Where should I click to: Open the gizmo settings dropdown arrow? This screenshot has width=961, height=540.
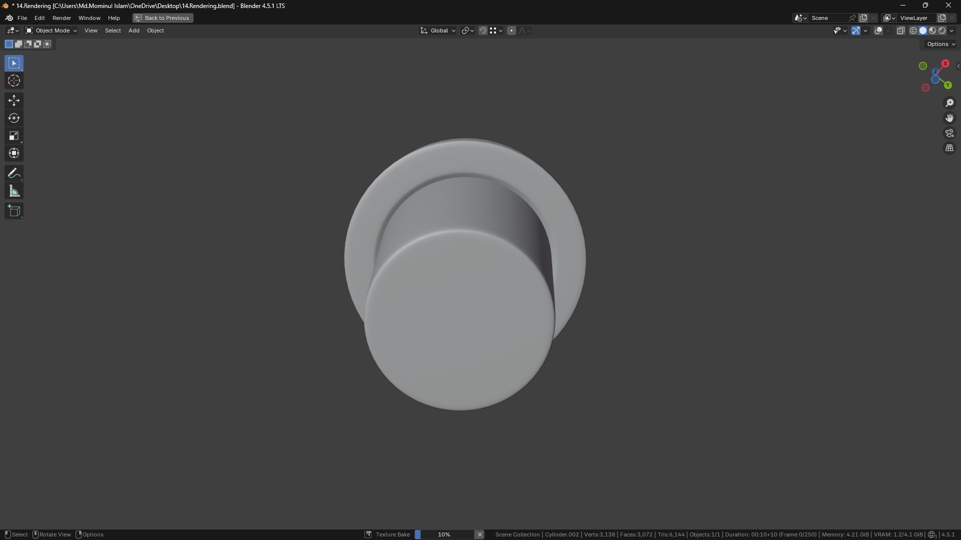pos(865,31)
